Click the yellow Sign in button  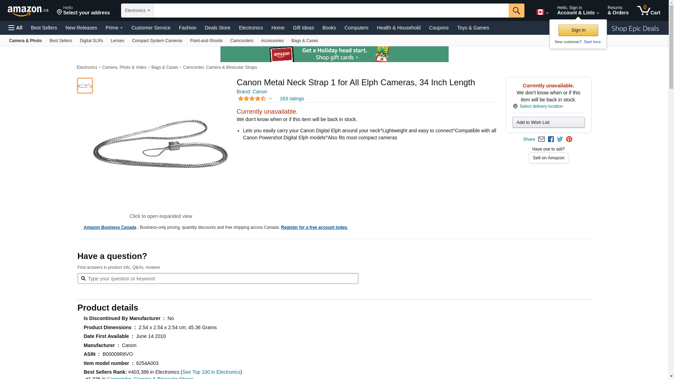coord(578,30)
